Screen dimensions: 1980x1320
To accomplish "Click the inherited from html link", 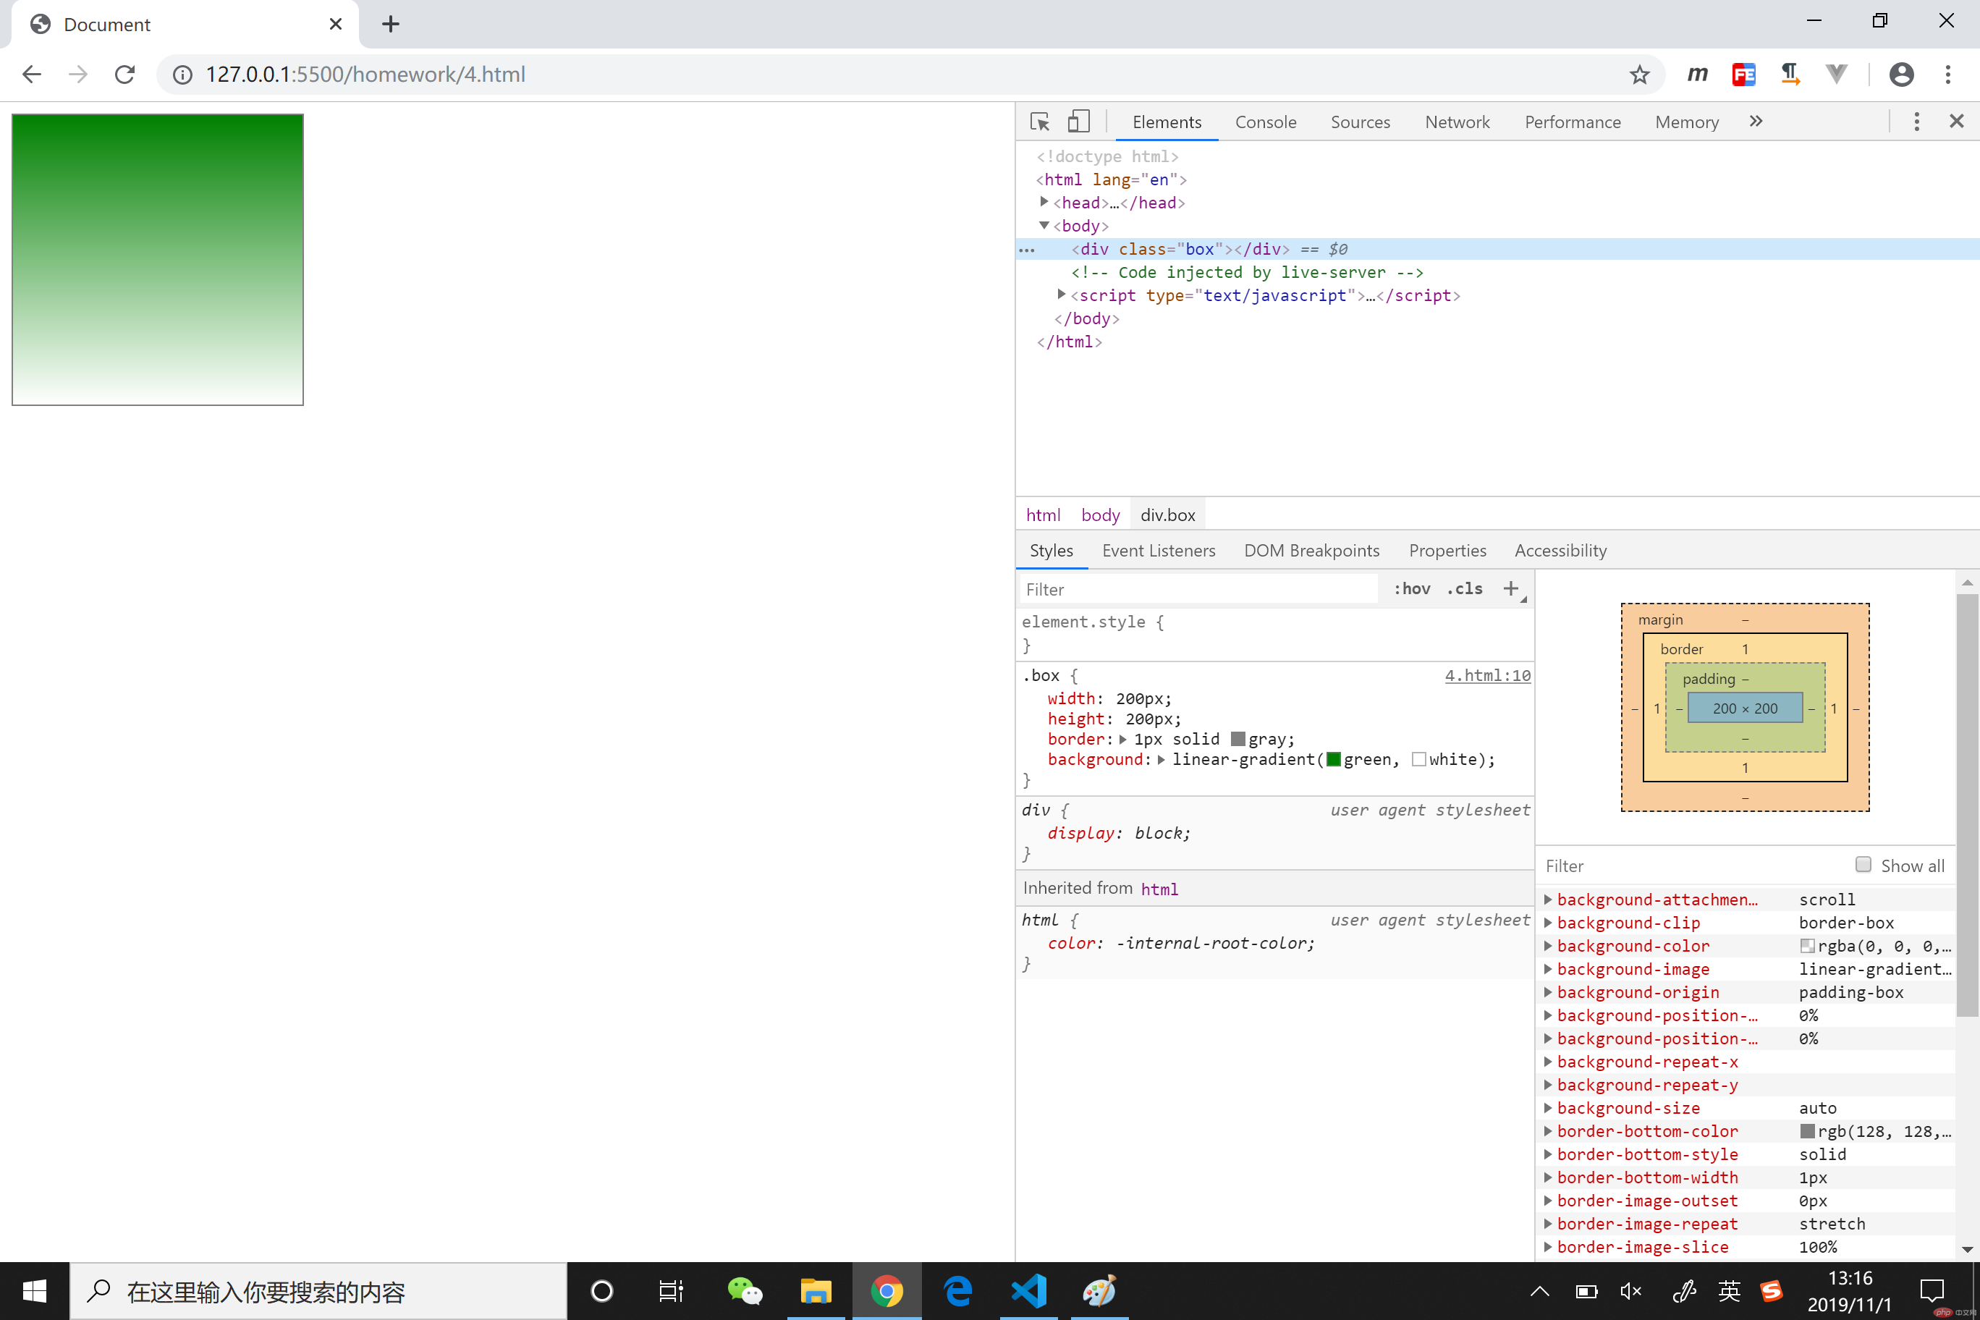I will (x=1159, y=889).
